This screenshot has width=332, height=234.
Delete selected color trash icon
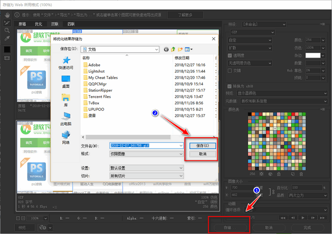tap(301, 174)
